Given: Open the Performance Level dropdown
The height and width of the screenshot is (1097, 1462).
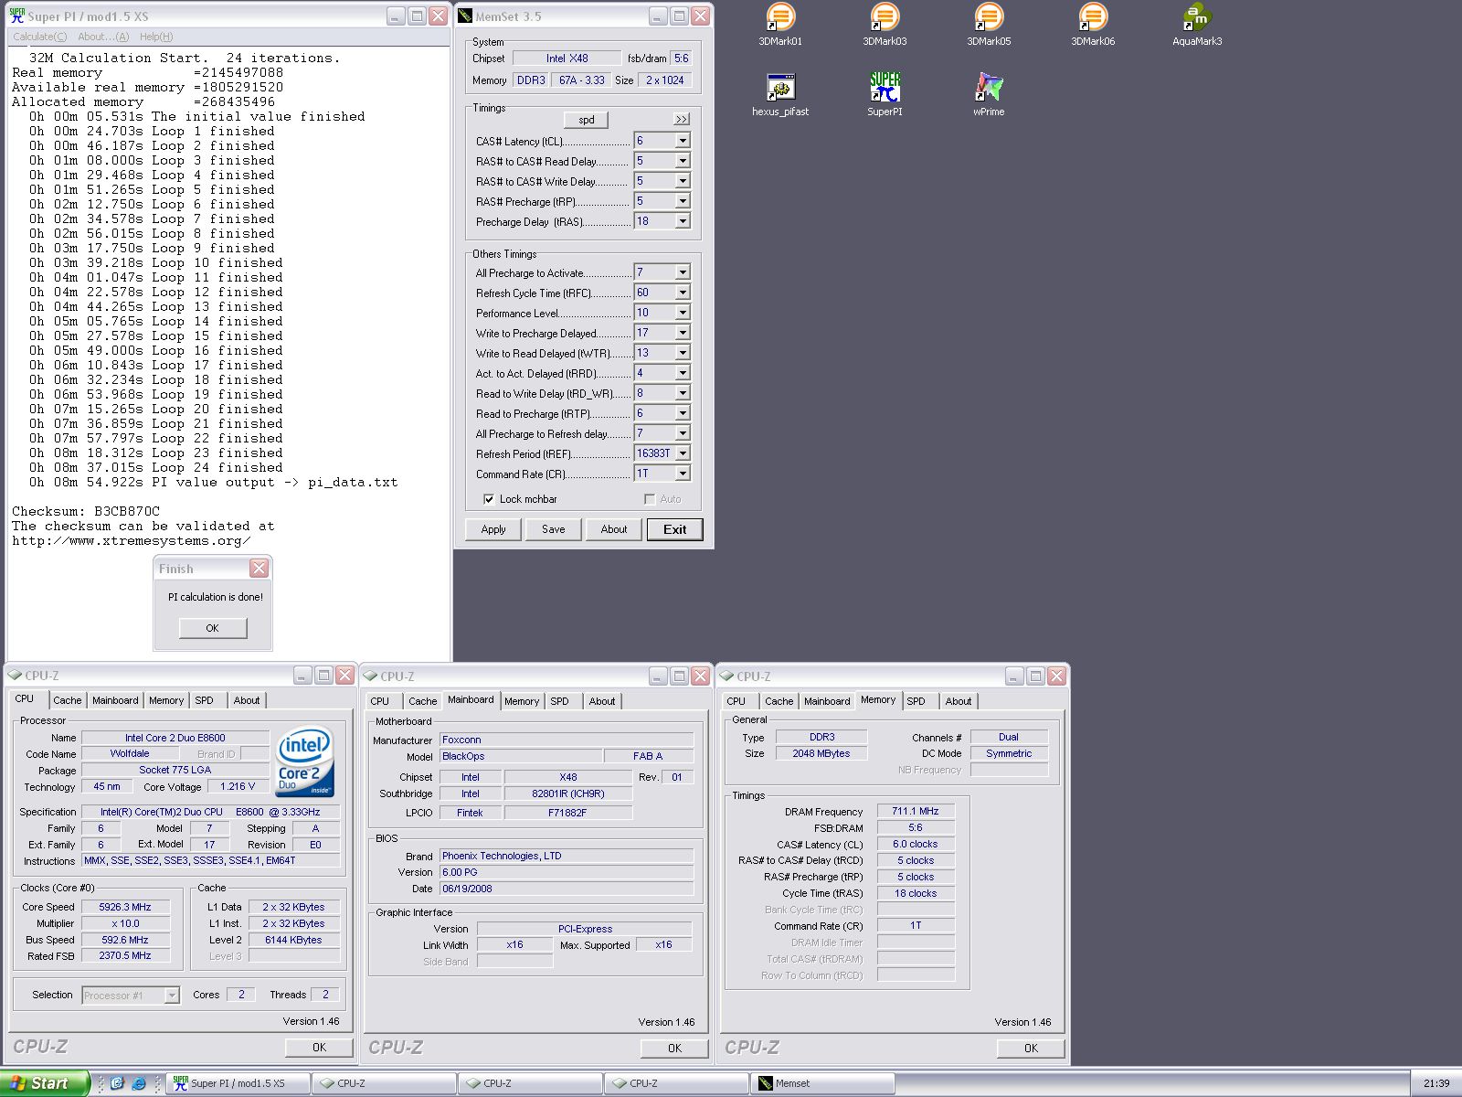Looking at the screenshot, I should 683,313.
